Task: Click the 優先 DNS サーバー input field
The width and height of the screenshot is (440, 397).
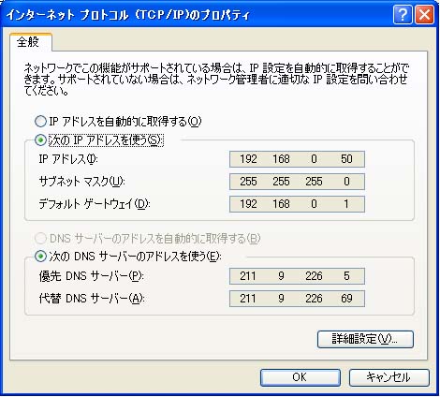Action: tap(297, 276)
